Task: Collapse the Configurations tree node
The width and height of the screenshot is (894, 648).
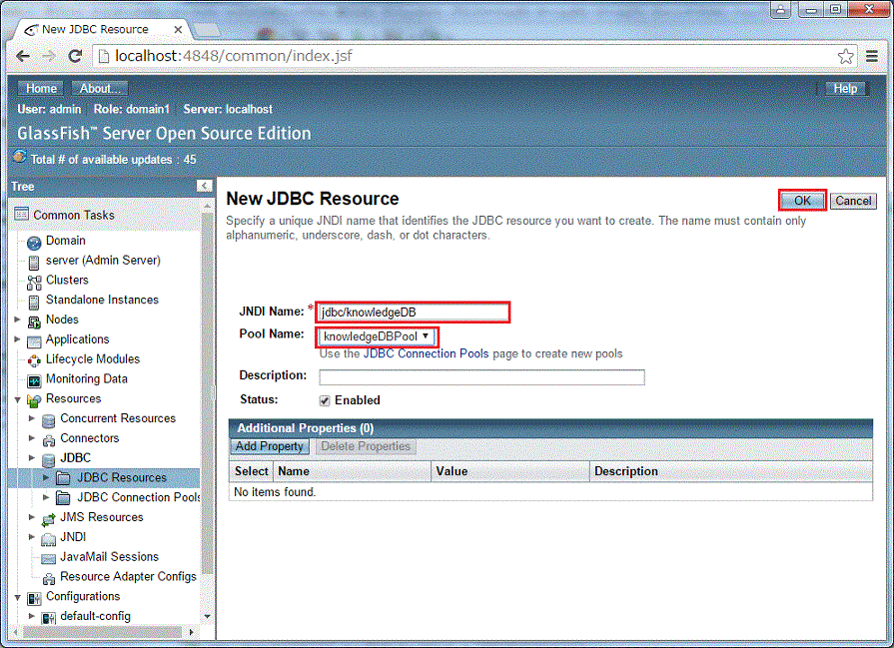Action: click(17, 597)
